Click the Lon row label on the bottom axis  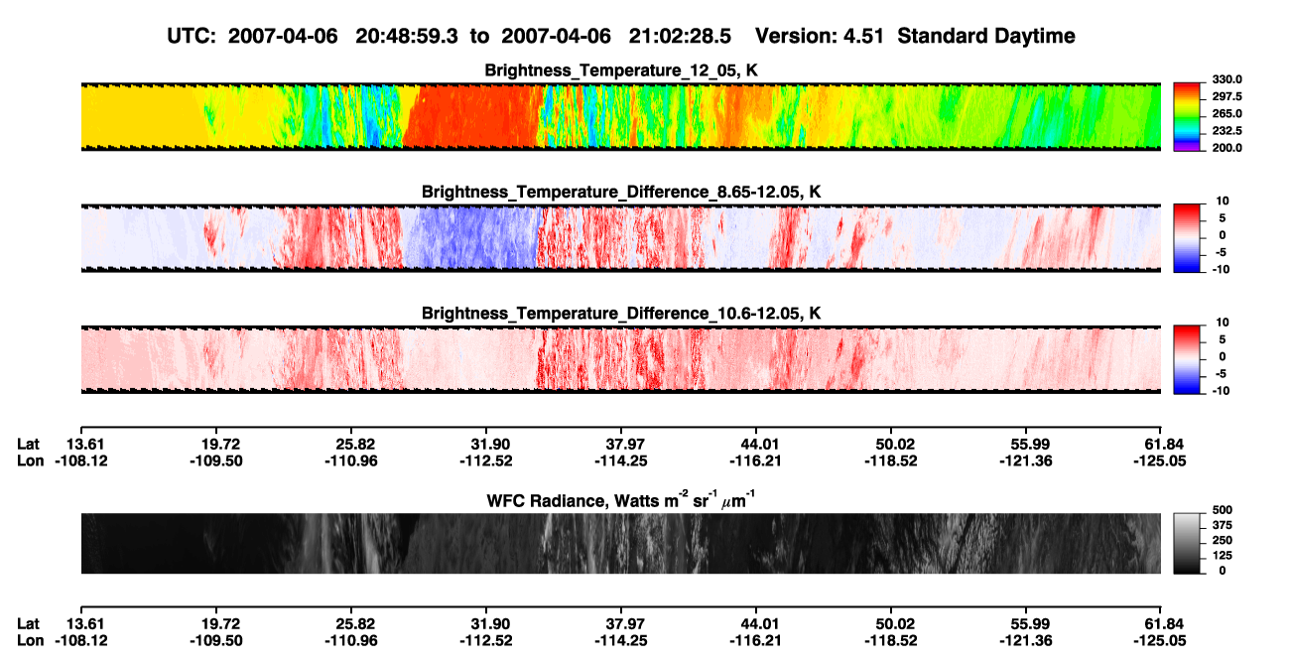pos(30,640)
